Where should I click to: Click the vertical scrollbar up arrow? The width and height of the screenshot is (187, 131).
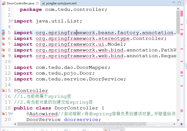coord(178,9)
